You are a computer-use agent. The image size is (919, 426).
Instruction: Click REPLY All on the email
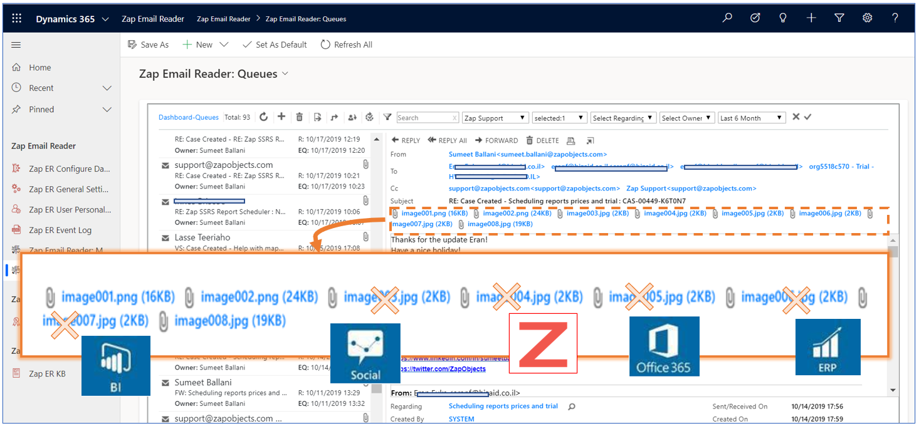(448, 140)
